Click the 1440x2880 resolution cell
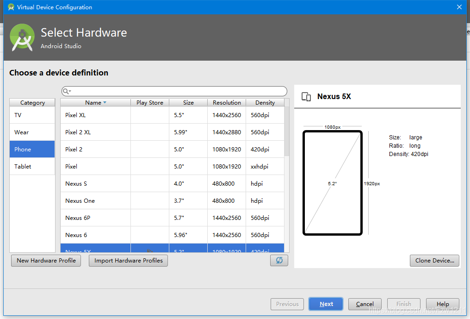470x319 pixels. (x=227, y=132)
